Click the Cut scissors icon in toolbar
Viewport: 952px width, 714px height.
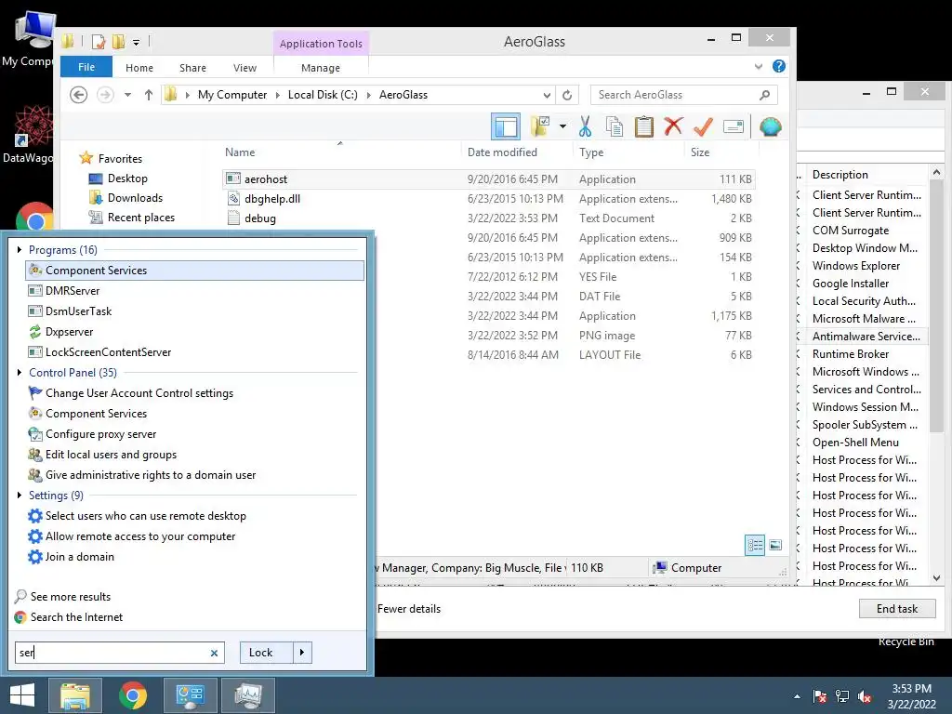click(x=585, y=126)
